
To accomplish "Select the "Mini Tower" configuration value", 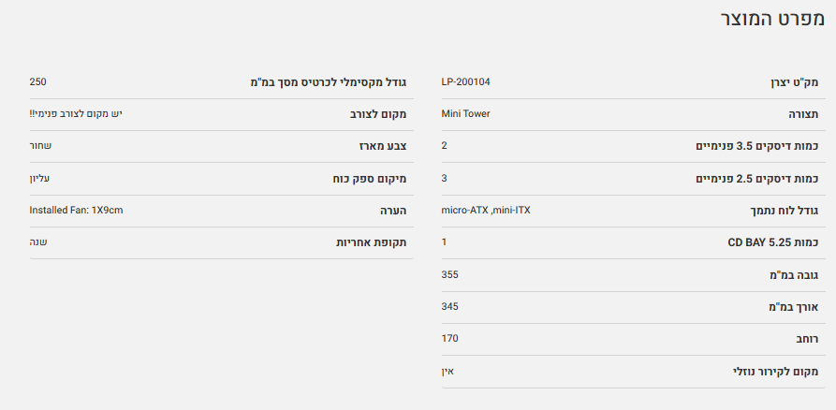I will 465,114.
